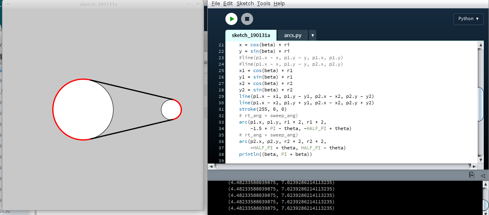This screenshot has width=489, height=215.
Task: Click the editor's vertical scrollbar down arrow
Action: pyautogui.click(x=480, y=159)
